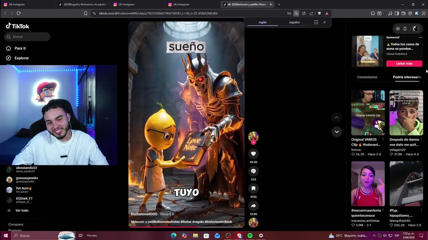Open the browser share page icon
Image resolution: width=428 pixels, height=240 pixels.
[311, 13]
